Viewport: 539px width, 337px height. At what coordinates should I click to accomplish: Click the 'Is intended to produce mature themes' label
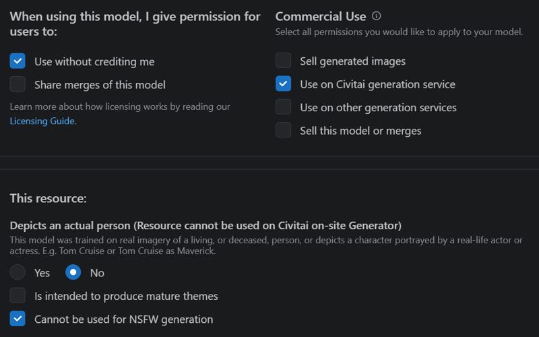(126, 296)
